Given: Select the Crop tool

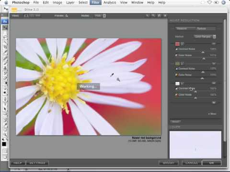Looking at the screenshot, I should [5, 47].
